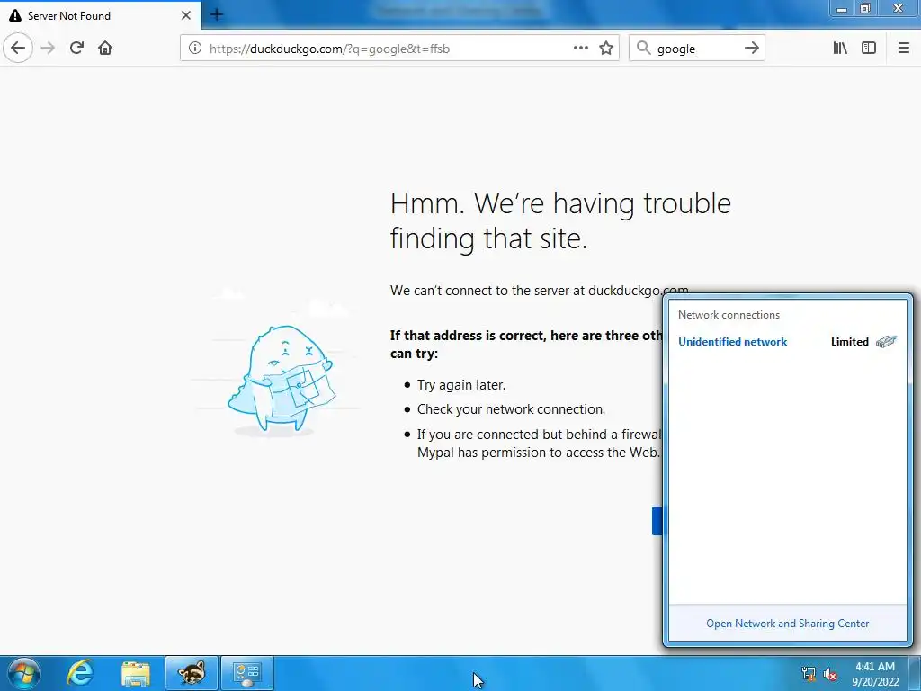921x691 pixels.
Task: Select the Server Not Found tab
Action: (101, 16)
